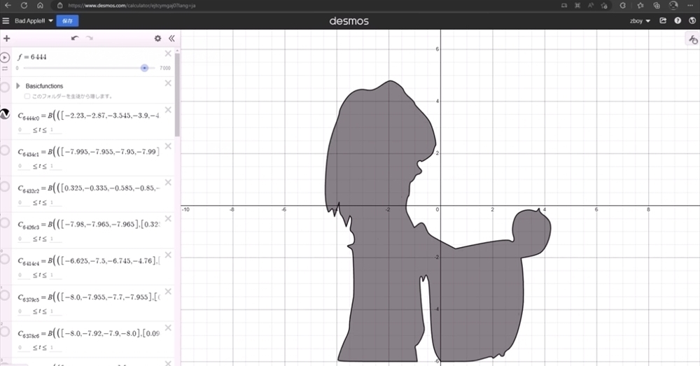Open the language globe menu
The height and width of the screenshot is (366, 700).
691,21
